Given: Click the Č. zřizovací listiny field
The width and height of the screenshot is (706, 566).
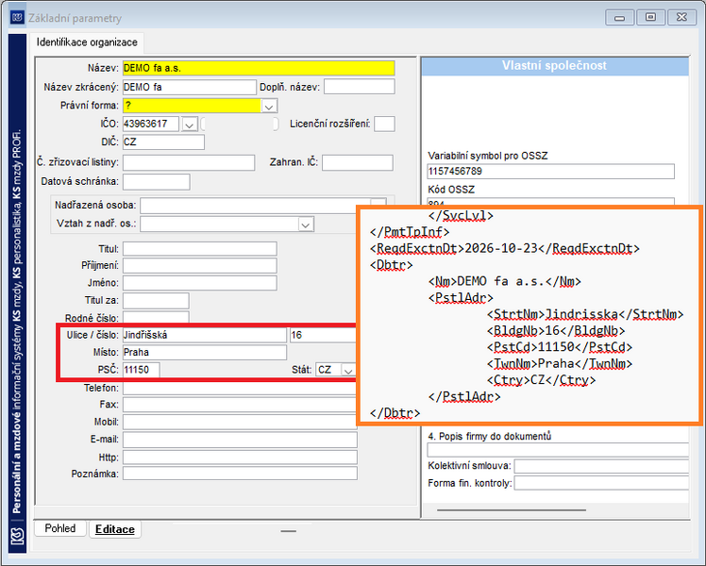Looking at the screenshot, I should [189, 162].
